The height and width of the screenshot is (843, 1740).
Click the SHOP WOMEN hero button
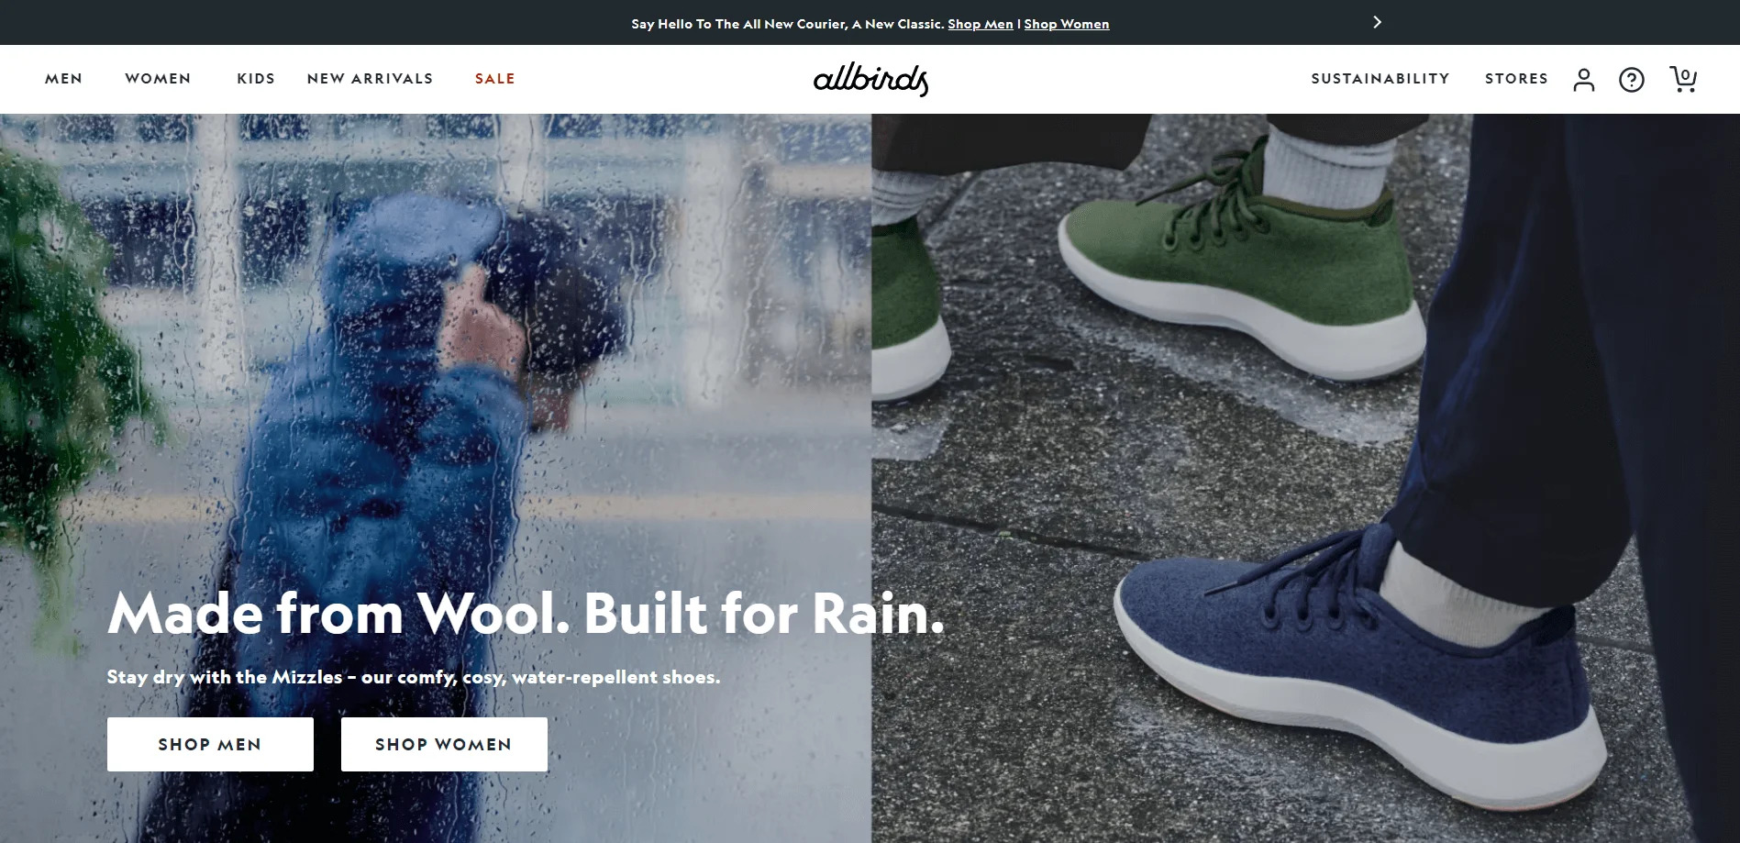(x=444, y=744)
